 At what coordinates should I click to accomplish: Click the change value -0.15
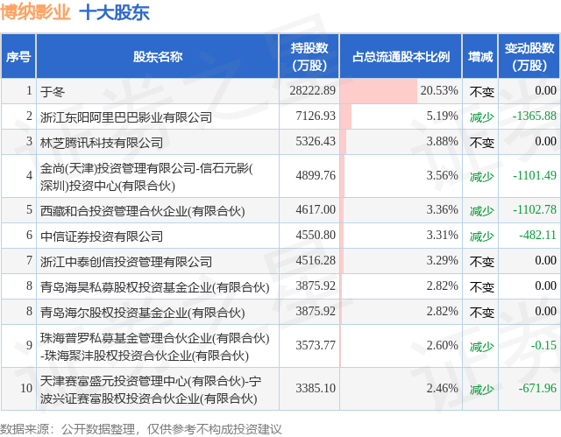[x=543, y=346]
